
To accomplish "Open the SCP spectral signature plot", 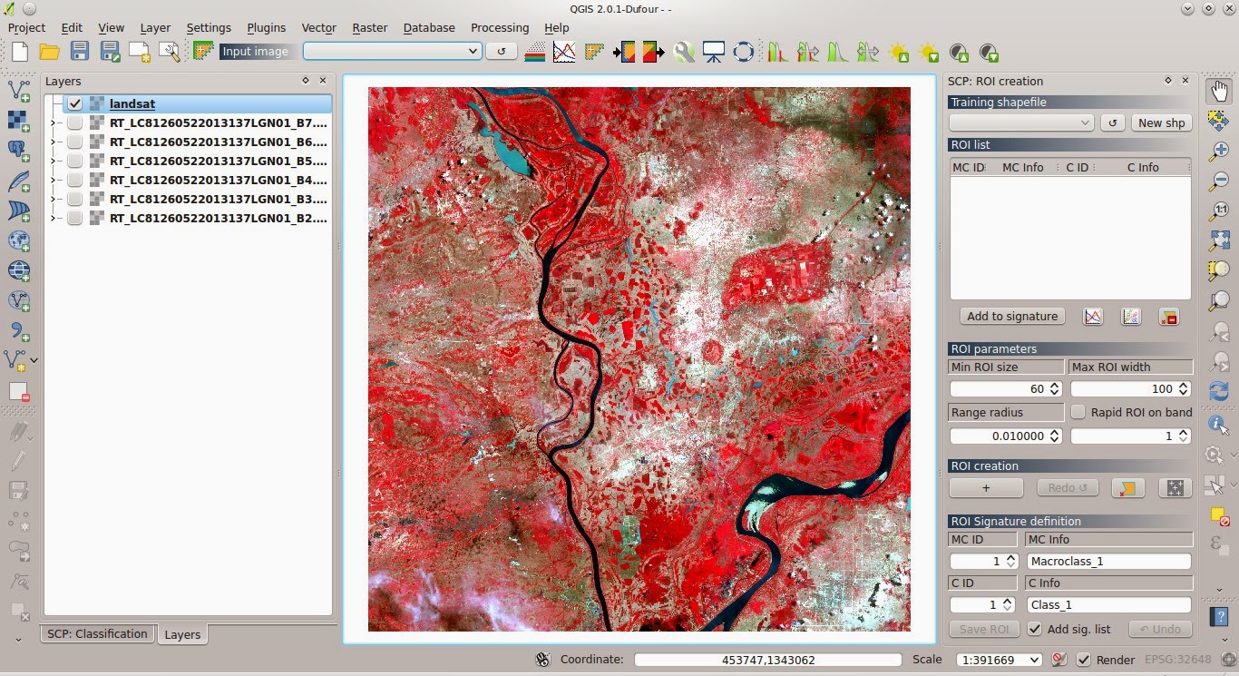I will tap(1092, 316).
